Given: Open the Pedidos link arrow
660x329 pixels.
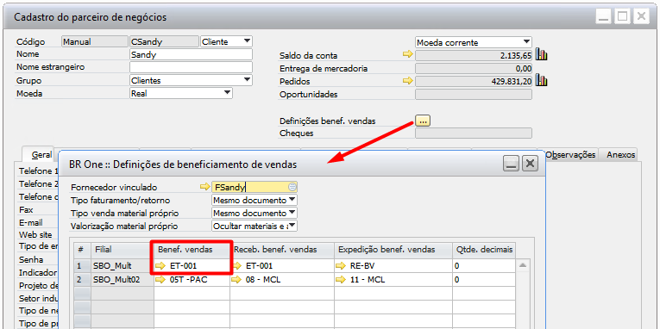Looking at the screenshot, I should (x=407, y=81).
